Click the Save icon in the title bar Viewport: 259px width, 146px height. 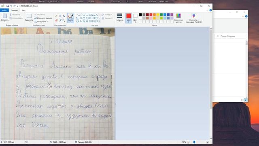tap(8, 6)
